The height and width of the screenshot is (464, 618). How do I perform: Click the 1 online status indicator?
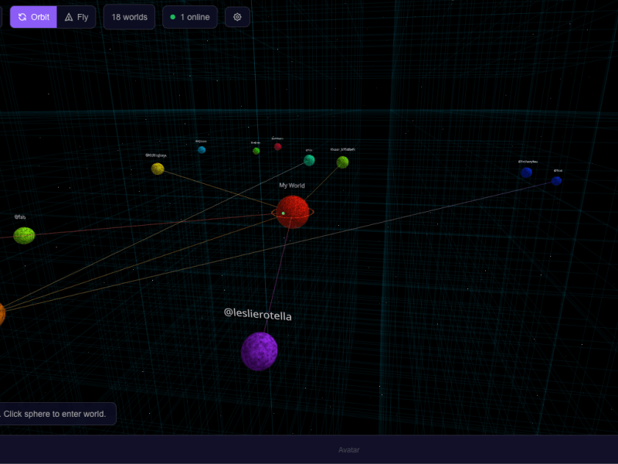[190, 17]
